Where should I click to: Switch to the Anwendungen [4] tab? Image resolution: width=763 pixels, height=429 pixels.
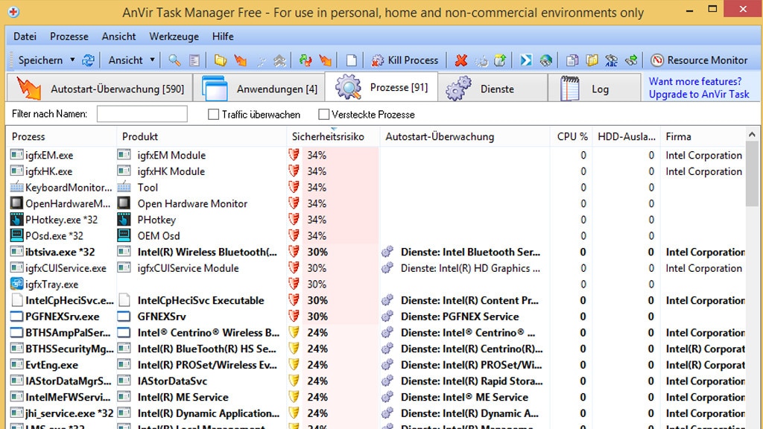259,89
